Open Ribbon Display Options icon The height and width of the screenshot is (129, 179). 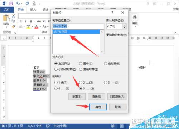(x=155, y=4)
